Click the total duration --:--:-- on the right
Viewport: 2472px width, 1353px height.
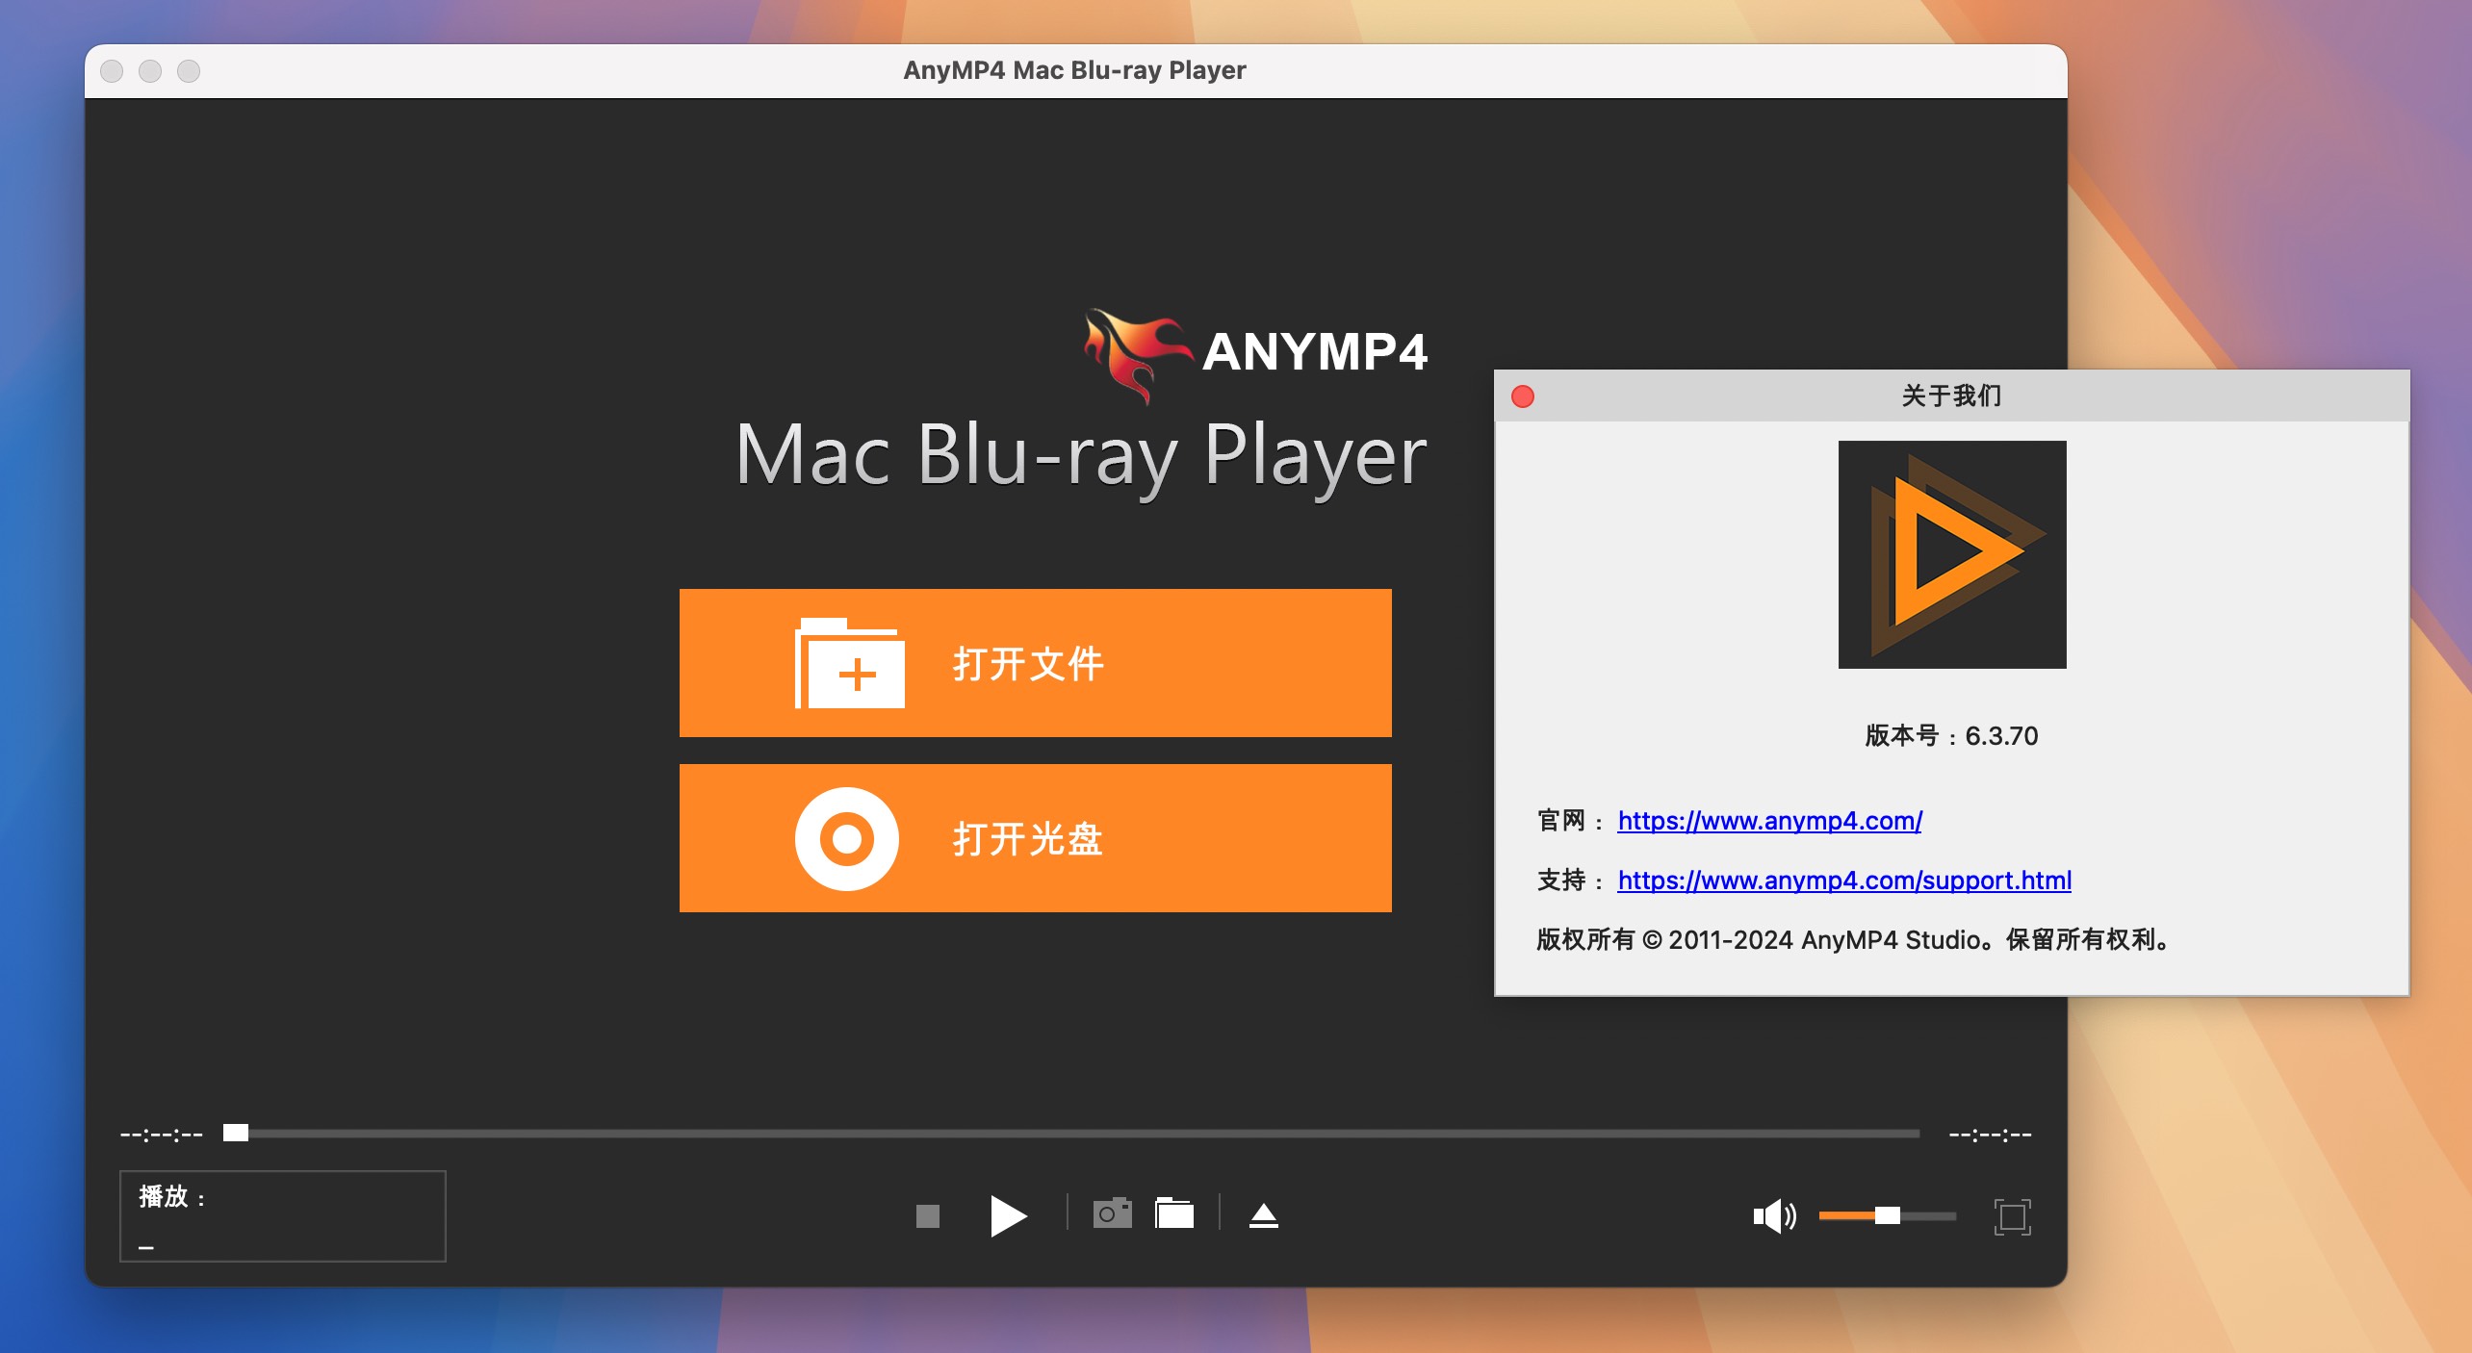1990,1135
